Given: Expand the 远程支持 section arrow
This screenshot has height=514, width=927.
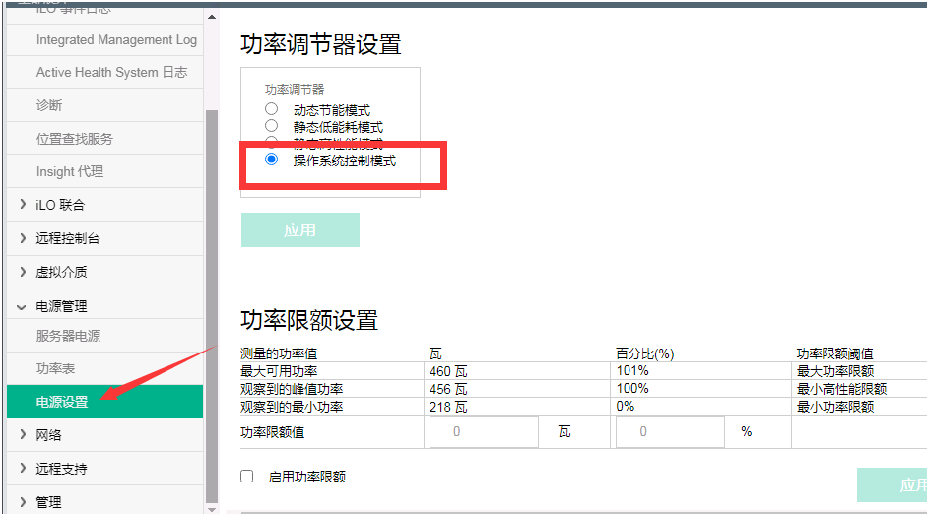Looking at the screenshot, I should point(23,469).
